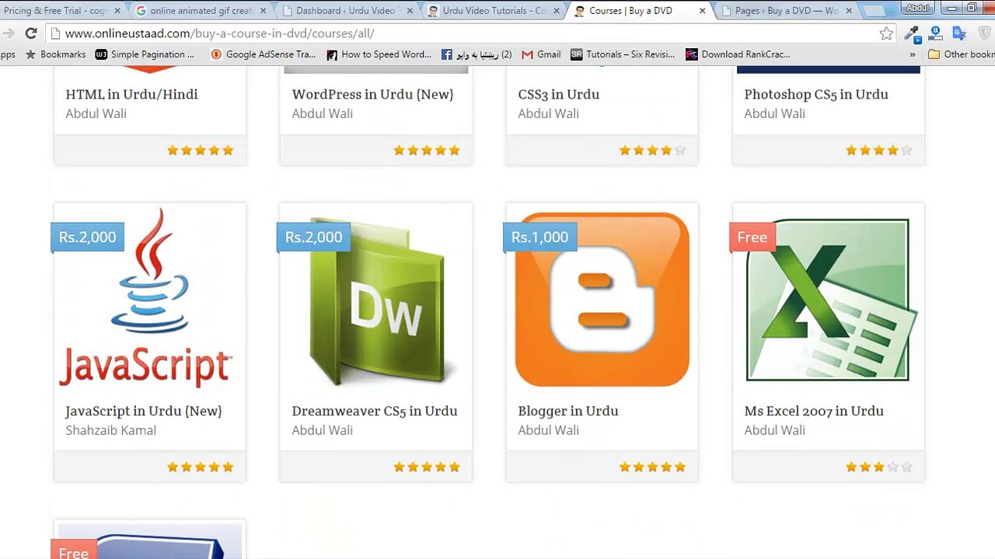The height and width of the screenshot is (559, 995).
Task: Open the Dreamweaver Dw course icon
Action: click(377, 301)
